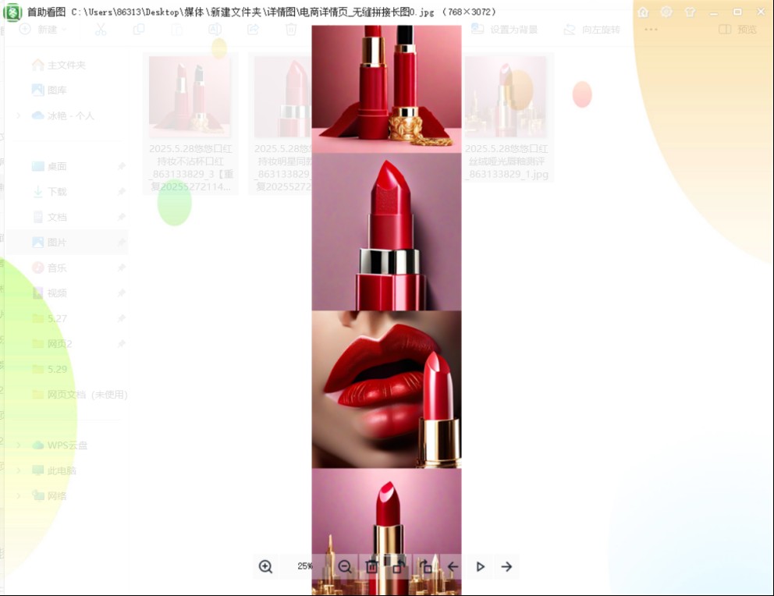Rotate the image clockwise
Screen dimensions: 774x596
pyautogui.click(x=425, y=566)
